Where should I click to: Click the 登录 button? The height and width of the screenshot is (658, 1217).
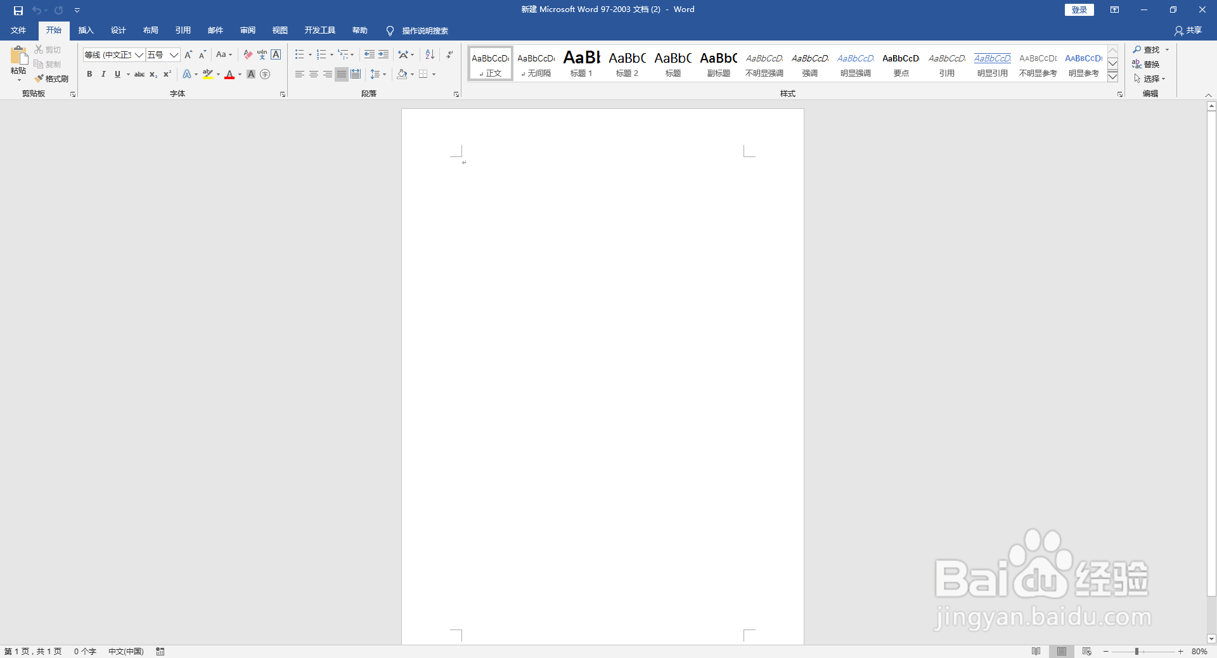point(1079,9)
